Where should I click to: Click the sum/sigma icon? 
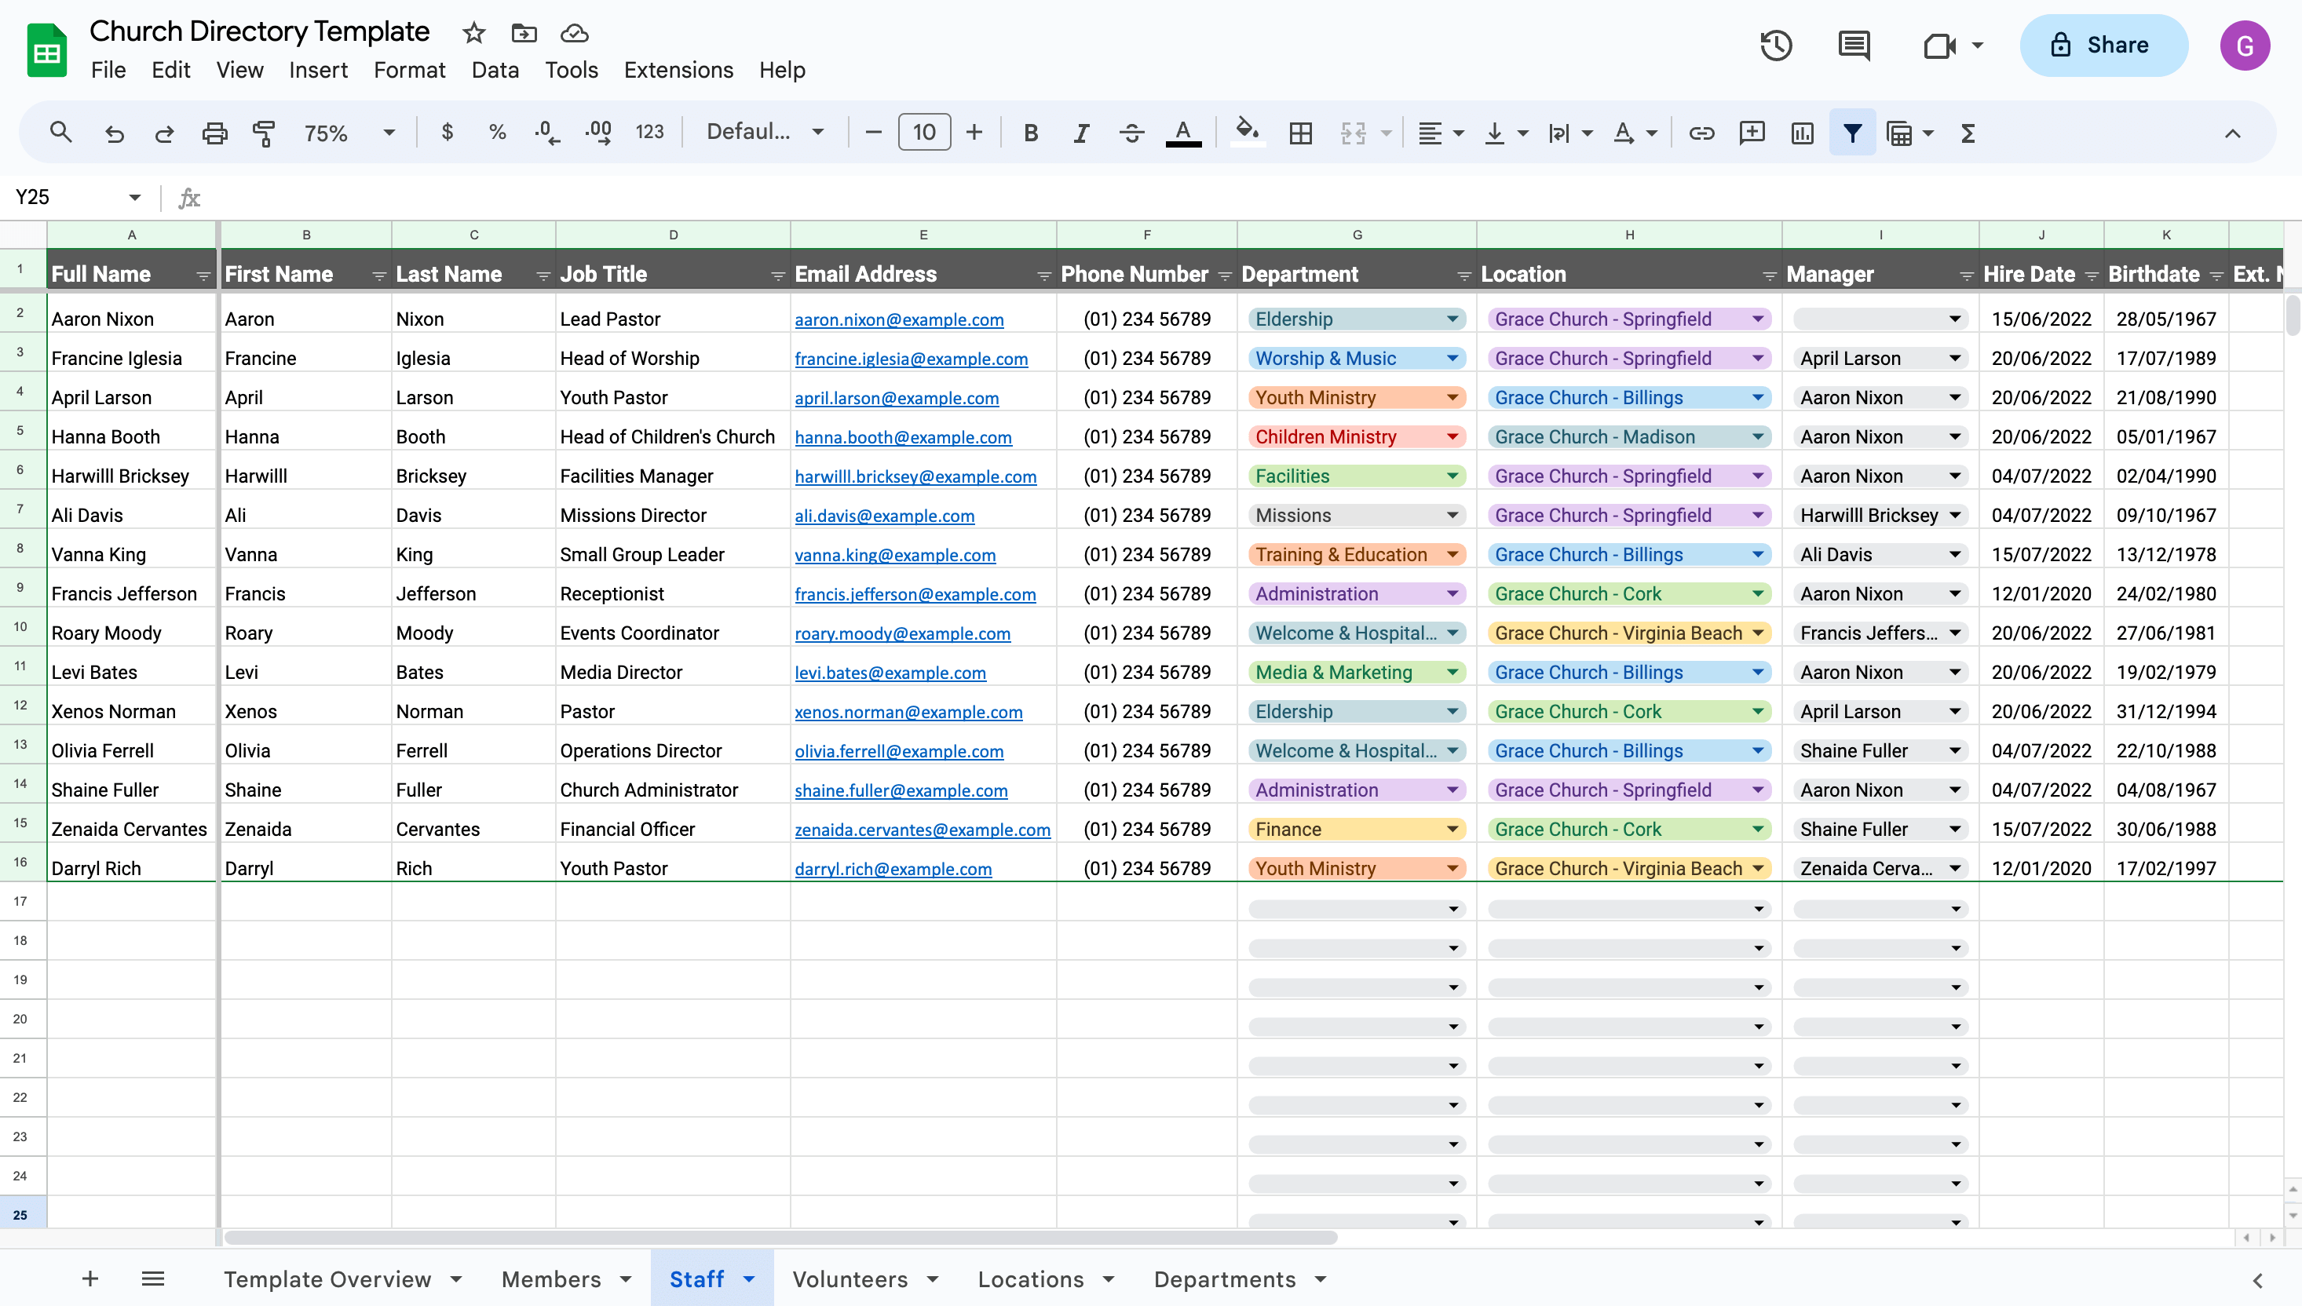pos(1970,133)
